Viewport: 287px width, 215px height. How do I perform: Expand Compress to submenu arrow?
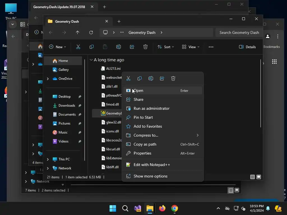tap(198, 135)
